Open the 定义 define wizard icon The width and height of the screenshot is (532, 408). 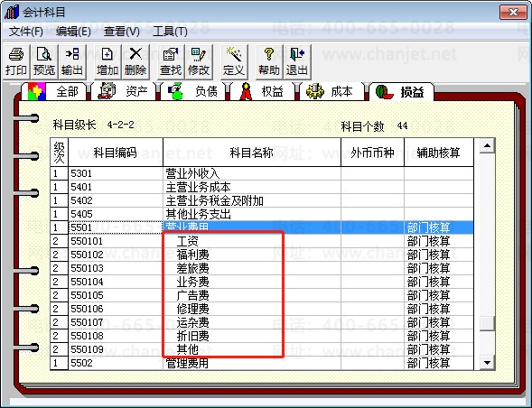[234, 61]
